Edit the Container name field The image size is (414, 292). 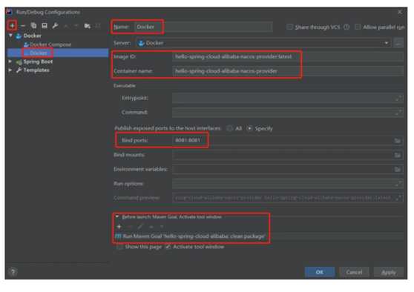pos(288,71)
